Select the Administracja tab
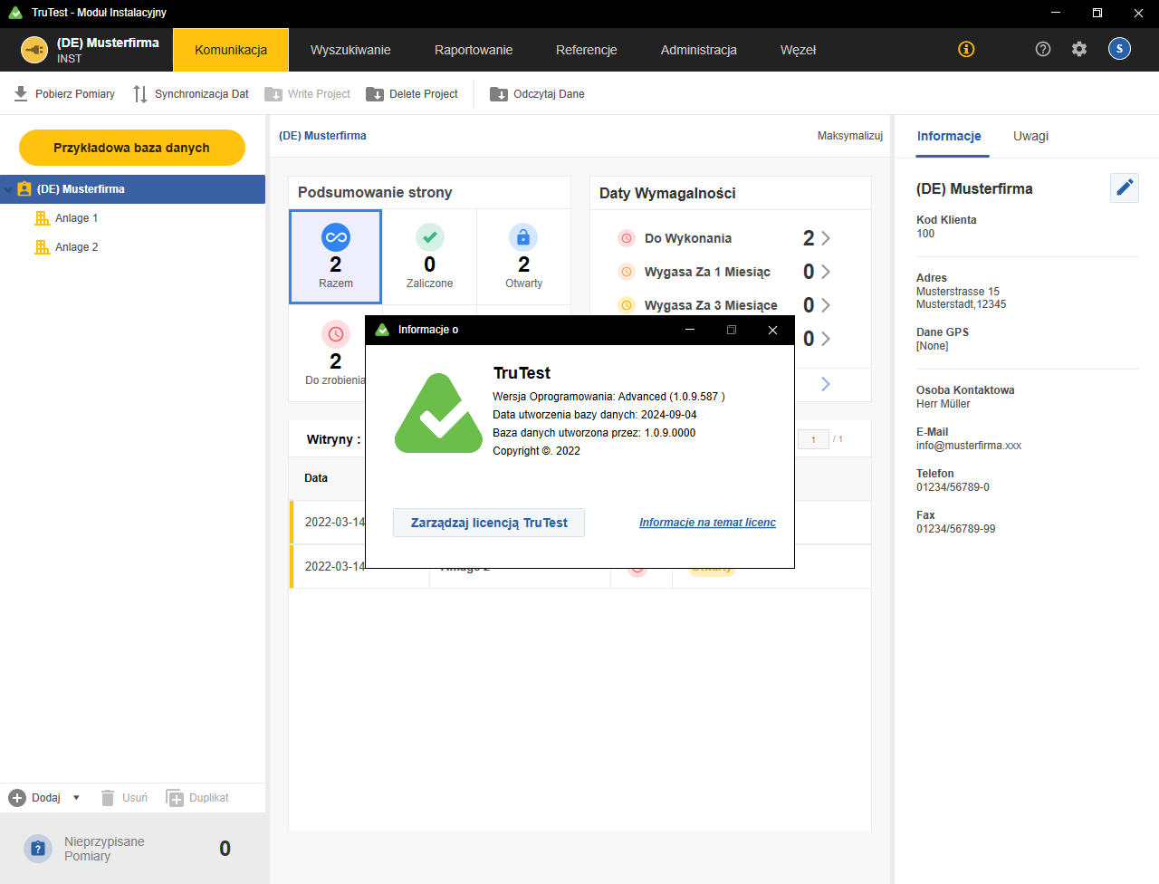The height and width of the screenshot is (884, 1159). coord(699,50)
